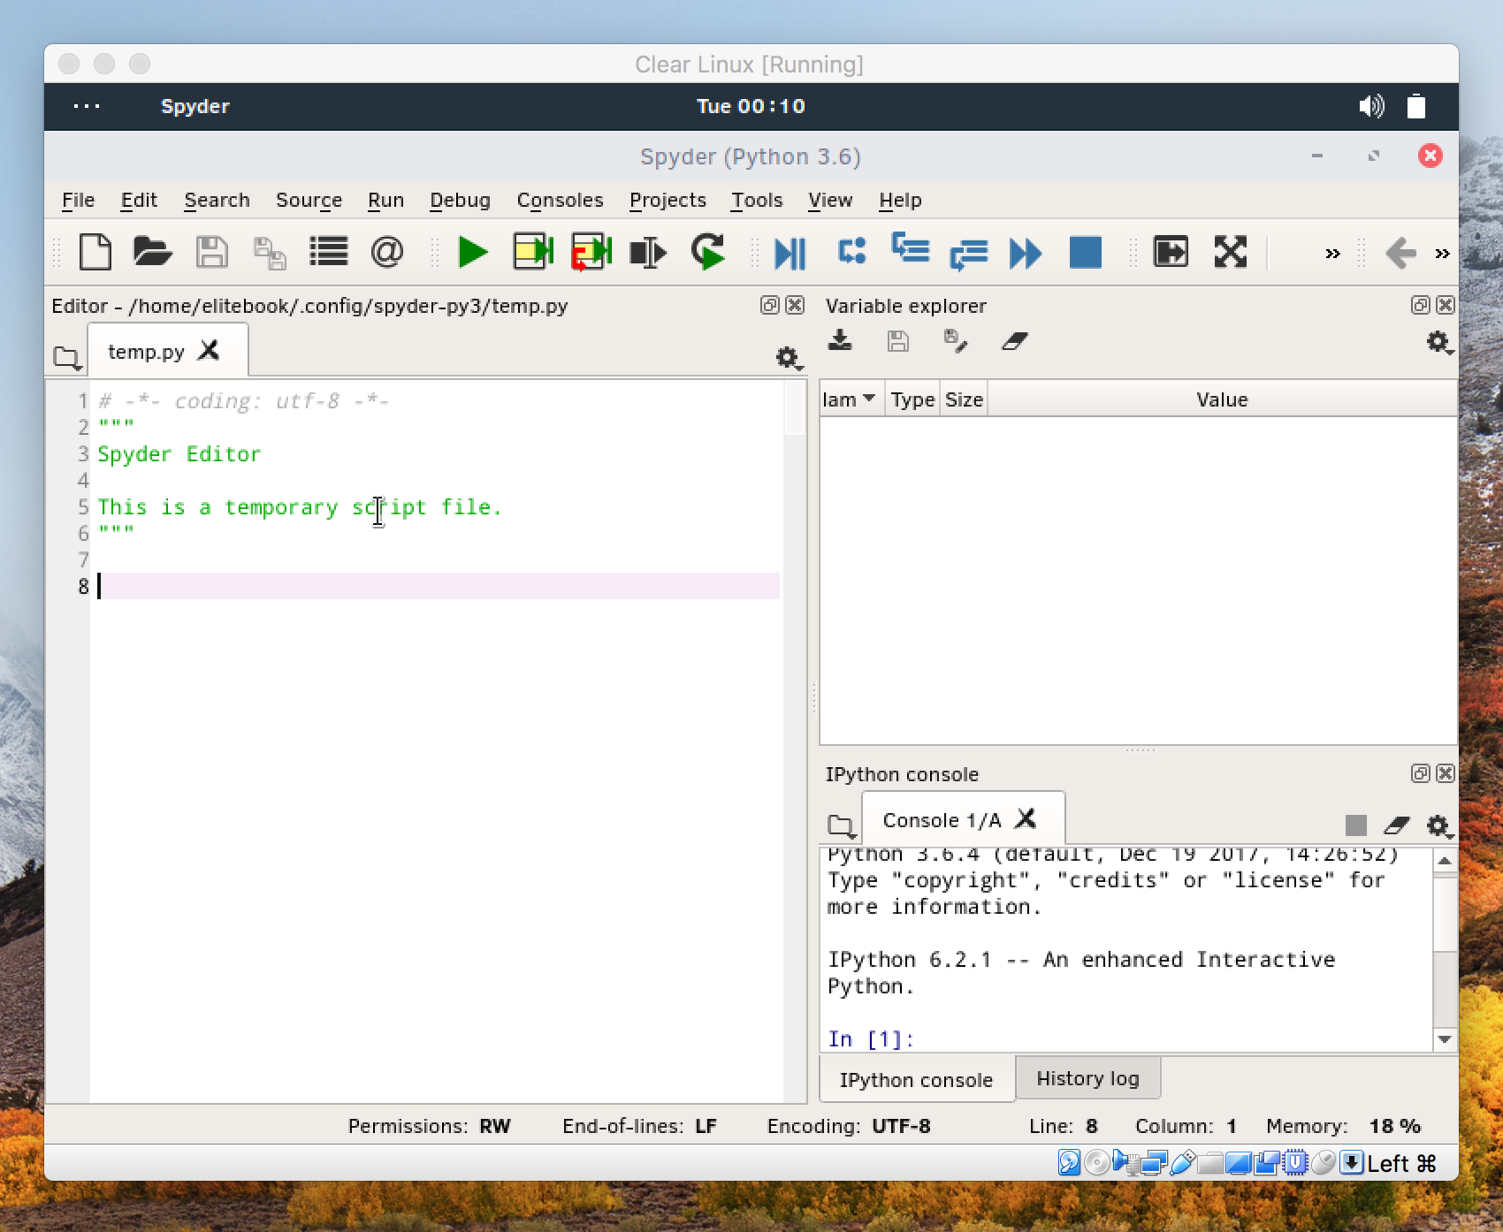Open the file list icon in toolbar
The image size is (1503, 1232).
pos(328,253)
